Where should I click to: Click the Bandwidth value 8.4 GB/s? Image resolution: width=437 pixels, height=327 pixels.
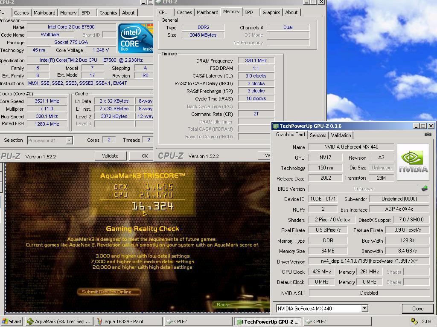click(407, 251)
